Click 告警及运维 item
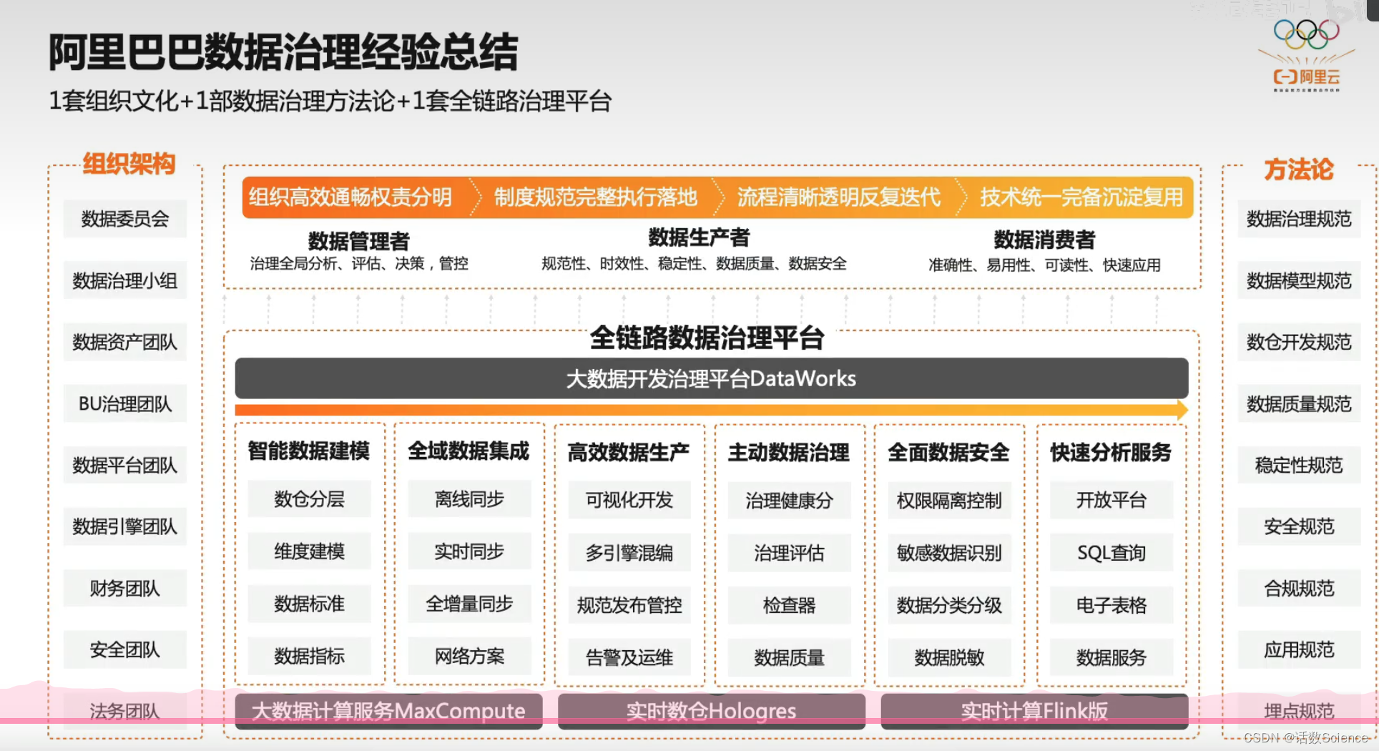The image size is (1379, 751). point(629,657)
